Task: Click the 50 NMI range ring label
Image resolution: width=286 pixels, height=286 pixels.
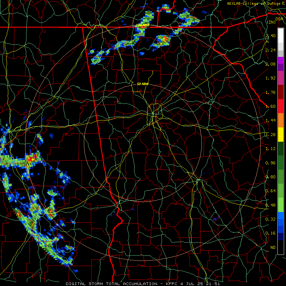Action: (x=143, y=84)
